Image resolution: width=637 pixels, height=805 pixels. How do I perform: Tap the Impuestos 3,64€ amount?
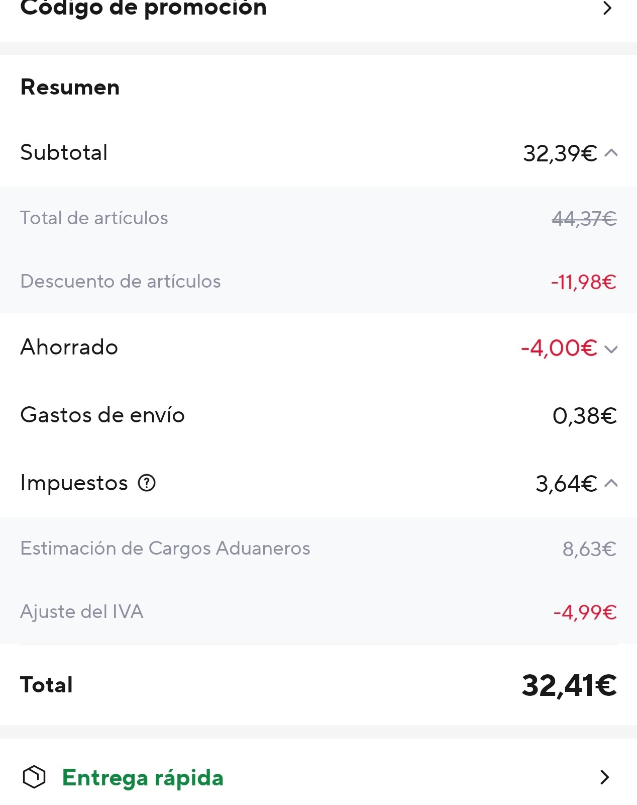click(x=566, y=484)
